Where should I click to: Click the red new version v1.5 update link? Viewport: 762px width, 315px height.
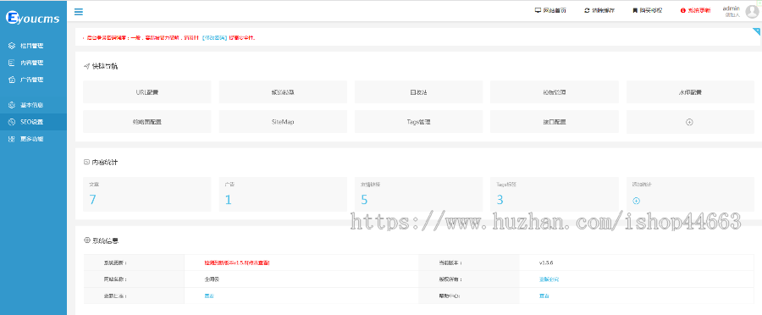(x=237, y=262)
